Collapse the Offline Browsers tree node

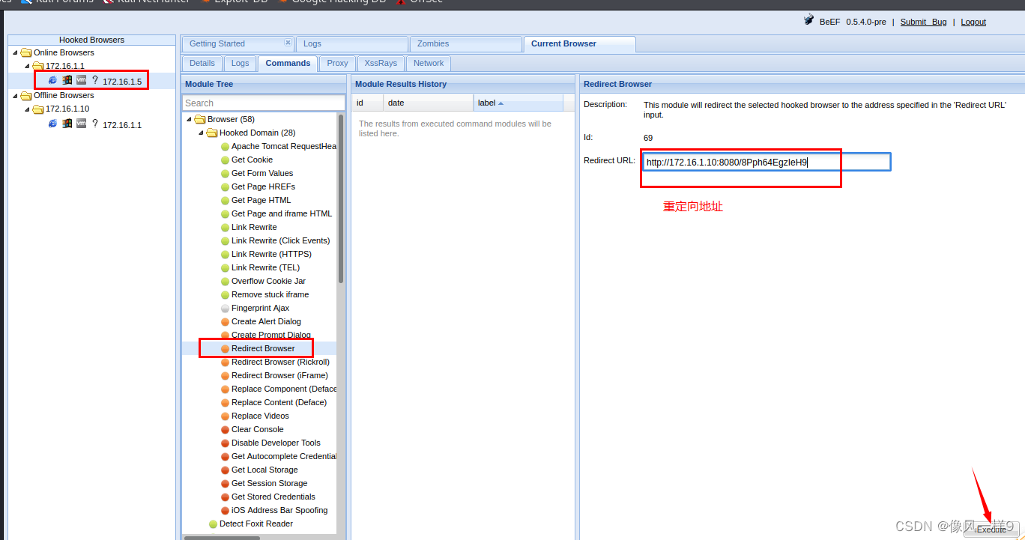[x=15, y=95]
